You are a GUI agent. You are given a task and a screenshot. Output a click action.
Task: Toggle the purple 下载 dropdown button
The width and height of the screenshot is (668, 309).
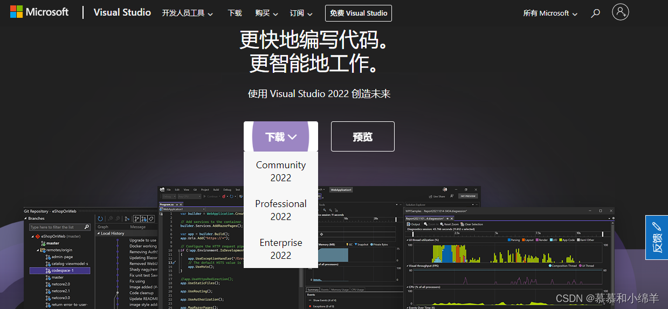point(281,136)
